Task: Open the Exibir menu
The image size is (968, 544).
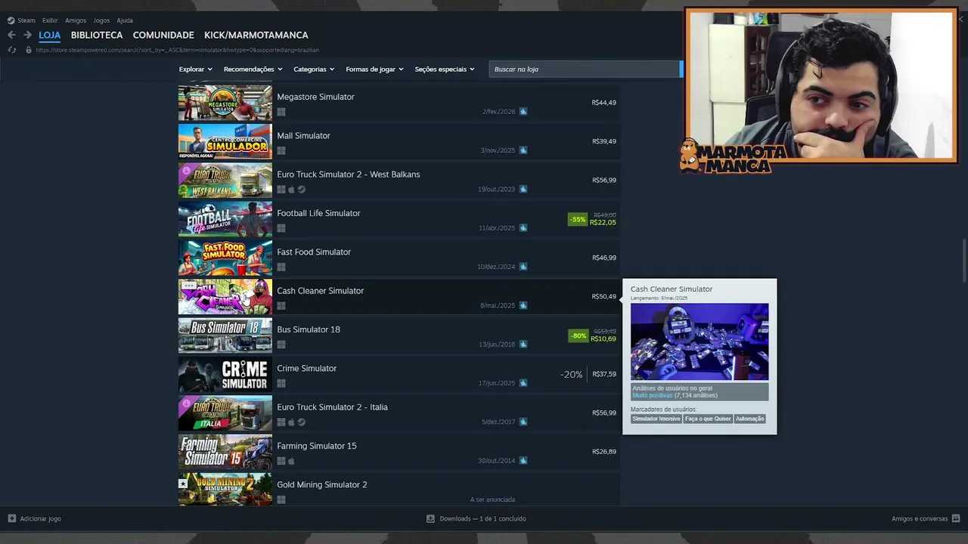Action: (50, 20)
